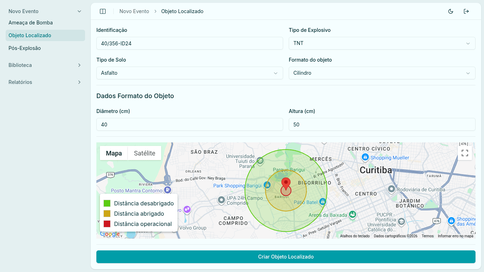Switch to dark mode with moon icon
Screen dimensions: 484x272
point(451,11)
